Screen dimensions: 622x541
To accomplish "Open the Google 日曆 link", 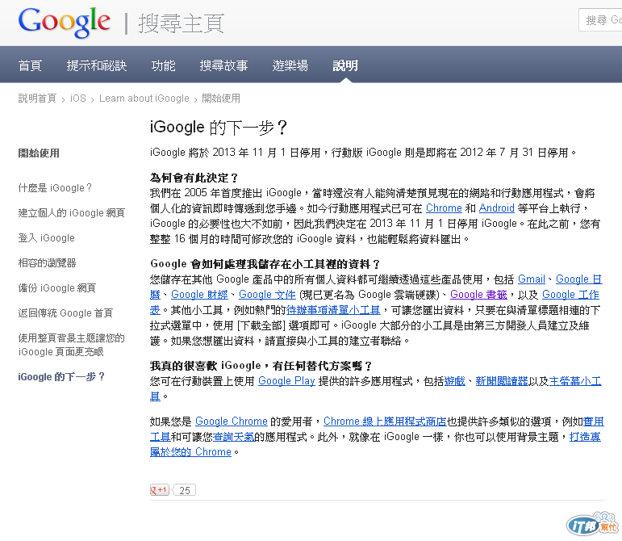I will point(578,279).
